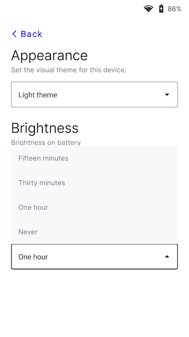Click the down arrow on Light theme
The width and height of the screenshot is (189, 337).
click(167, 95)
